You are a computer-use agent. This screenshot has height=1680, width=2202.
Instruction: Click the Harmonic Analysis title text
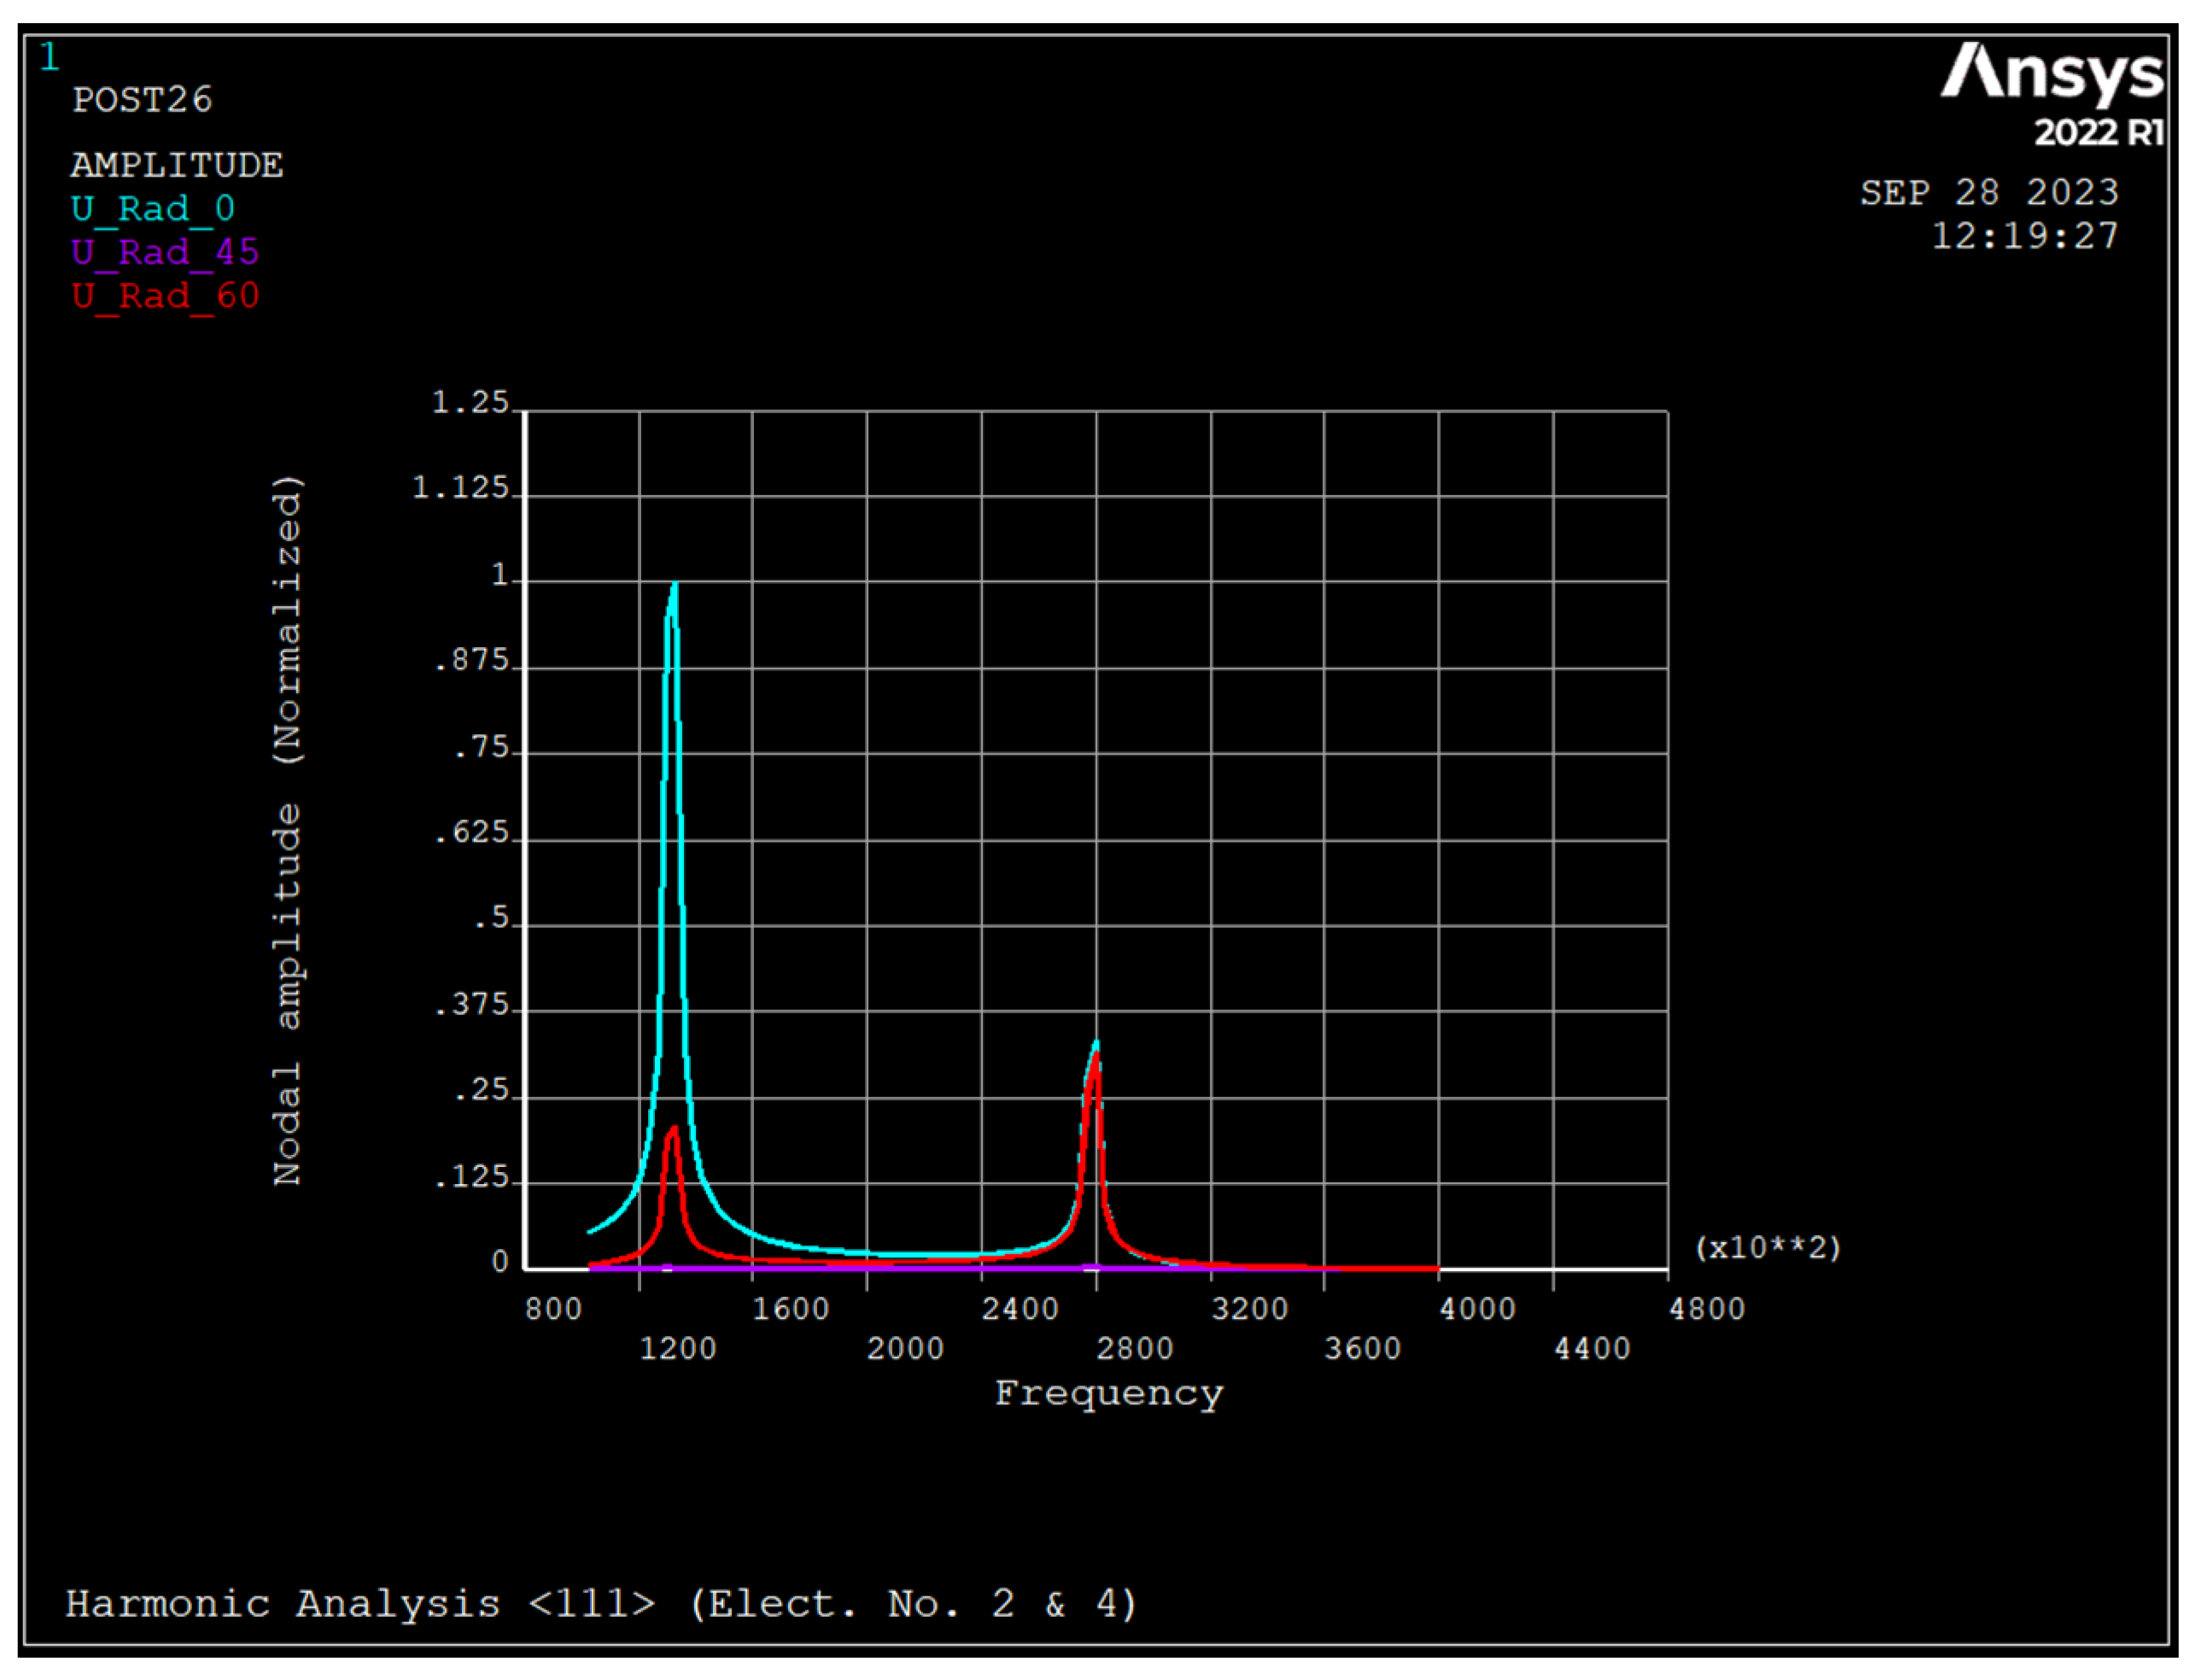pyautogui.click(x=601, y=1604)
